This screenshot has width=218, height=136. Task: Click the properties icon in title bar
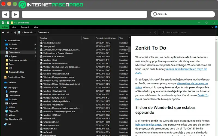[x=8, y=23]
